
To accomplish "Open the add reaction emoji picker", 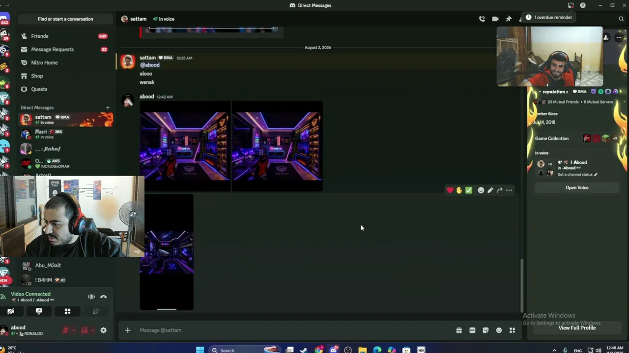I will [481, 190].
